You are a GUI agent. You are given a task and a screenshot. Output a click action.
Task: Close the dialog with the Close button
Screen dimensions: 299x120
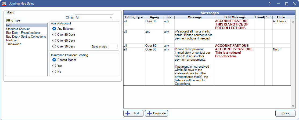point(285,113)
